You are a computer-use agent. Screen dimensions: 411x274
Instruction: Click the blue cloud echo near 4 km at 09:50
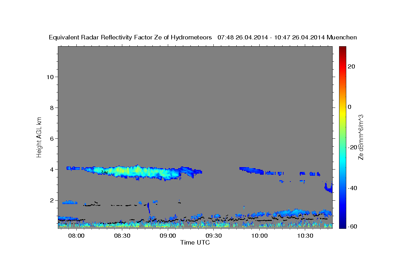coord(252,170)
